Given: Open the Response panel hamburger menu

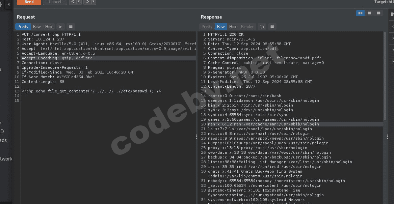Looking at the screenshot, I should (272, 27).
